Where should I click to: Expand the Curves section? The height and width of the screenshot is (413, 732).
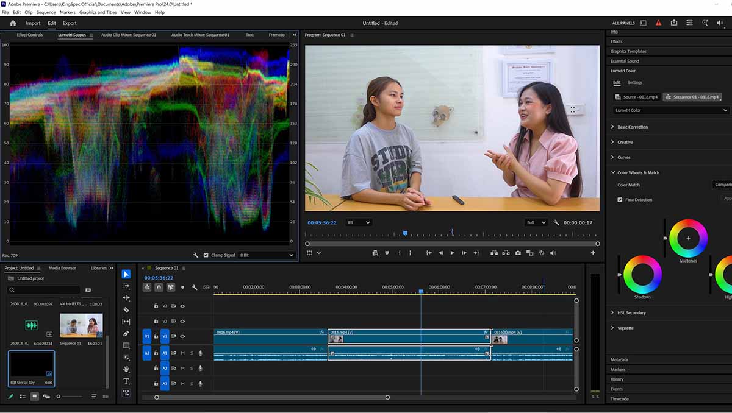(624, 157)
